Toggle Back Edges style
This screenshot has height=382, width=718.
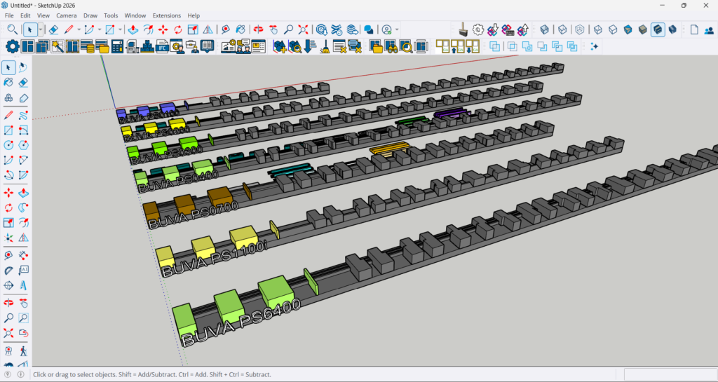(562, 29)
